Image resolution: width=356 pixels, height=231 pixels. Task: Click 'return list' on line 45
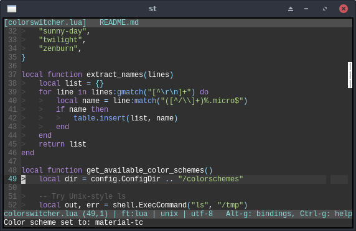coord(62,144)
